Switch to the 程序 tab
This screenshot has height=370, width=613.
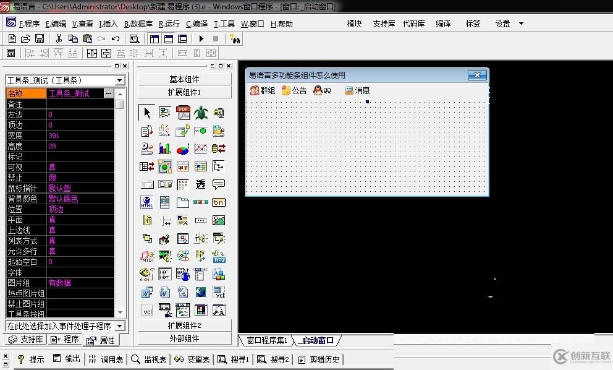tap(65, 340)
